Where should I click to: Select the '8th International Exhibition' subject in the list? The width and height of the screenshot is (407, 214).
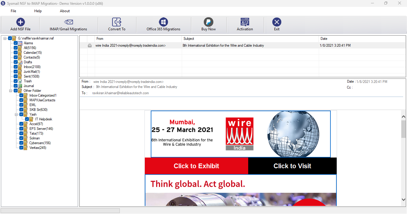(x=223, y=45)
